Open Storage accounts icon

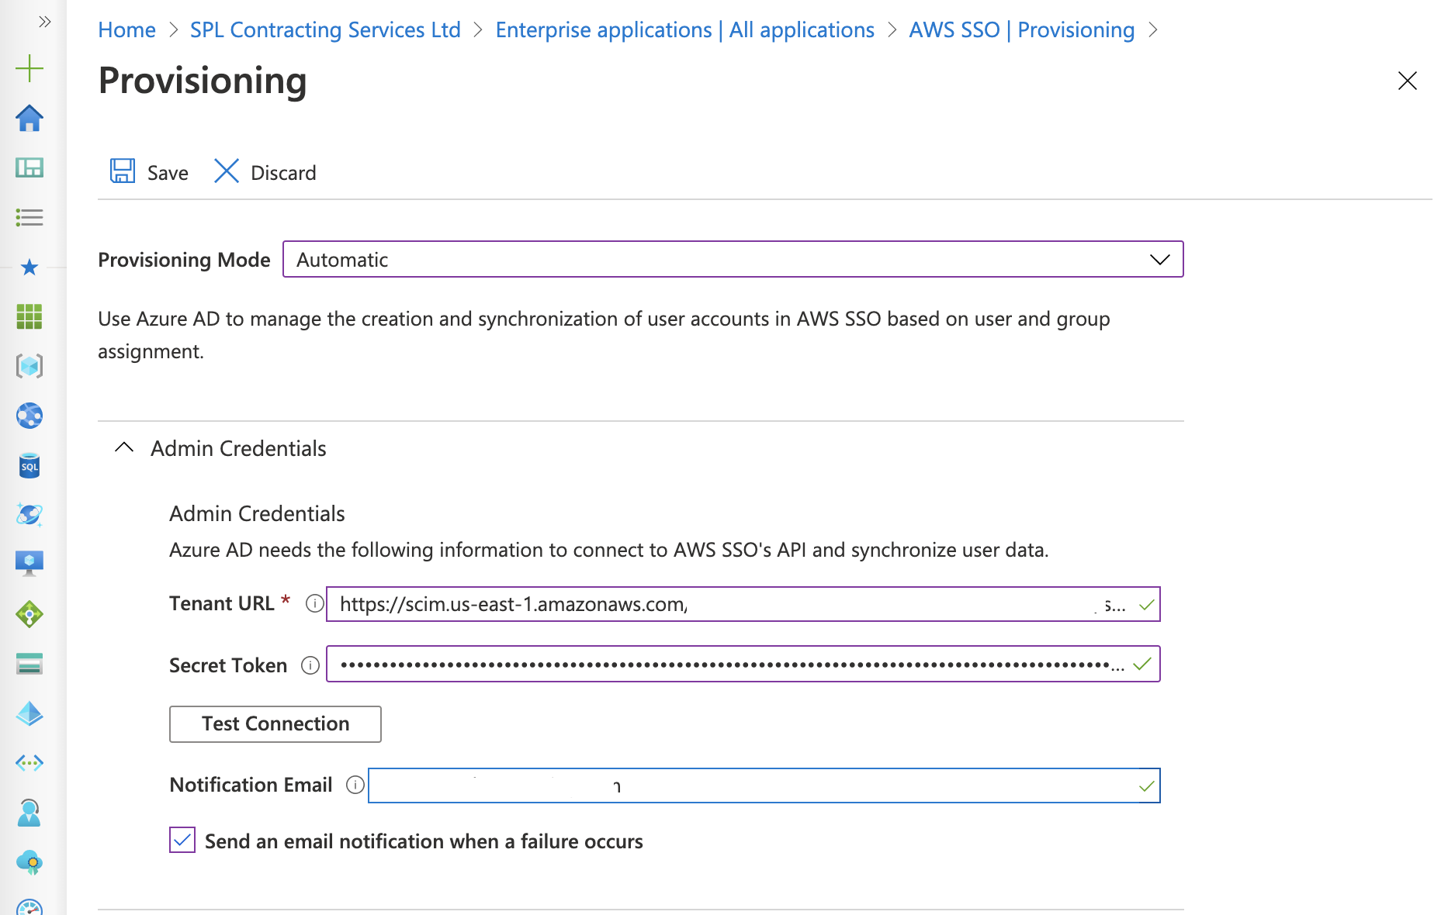[29, 664]
